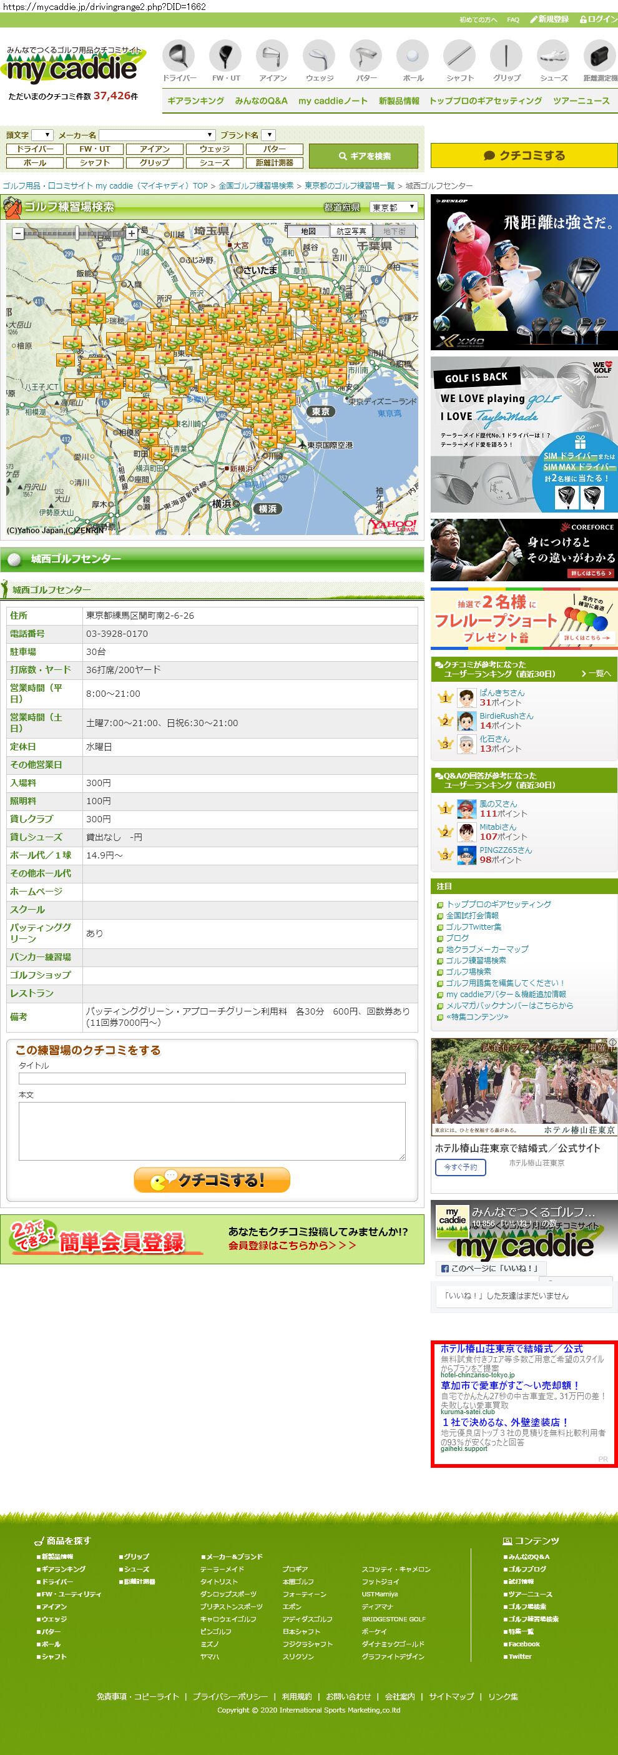618x1755 pixels.
Task: Switch map to 地図 map view
Action: tap(308, 232)
